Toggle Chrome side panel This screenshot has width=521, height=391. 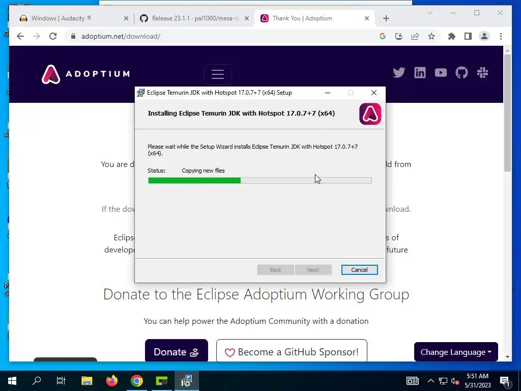[x=468, y=36]
